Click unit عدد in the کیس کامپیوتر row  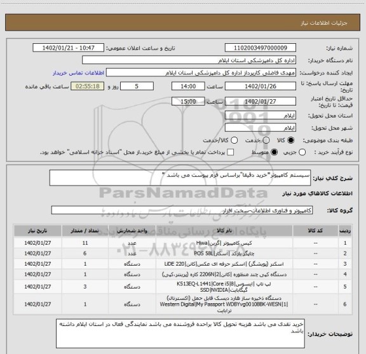point(132,243)
